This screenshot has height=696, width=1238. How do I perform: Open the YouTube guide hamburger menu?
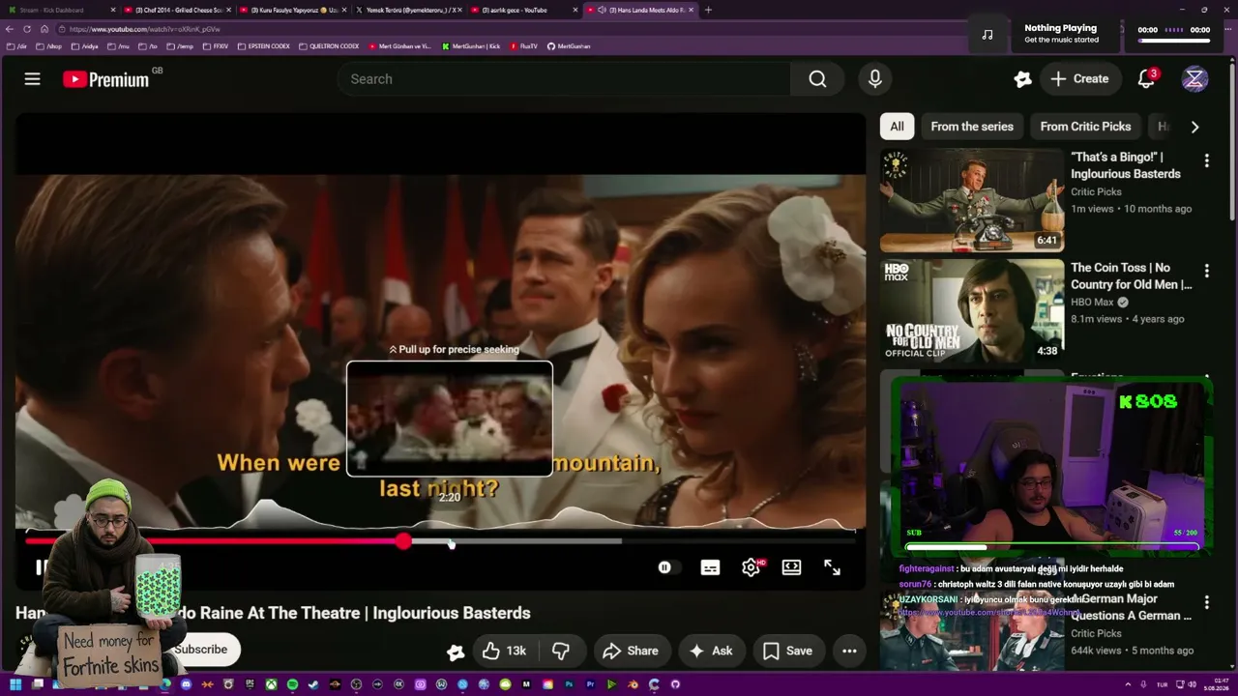tap(33, 79)
